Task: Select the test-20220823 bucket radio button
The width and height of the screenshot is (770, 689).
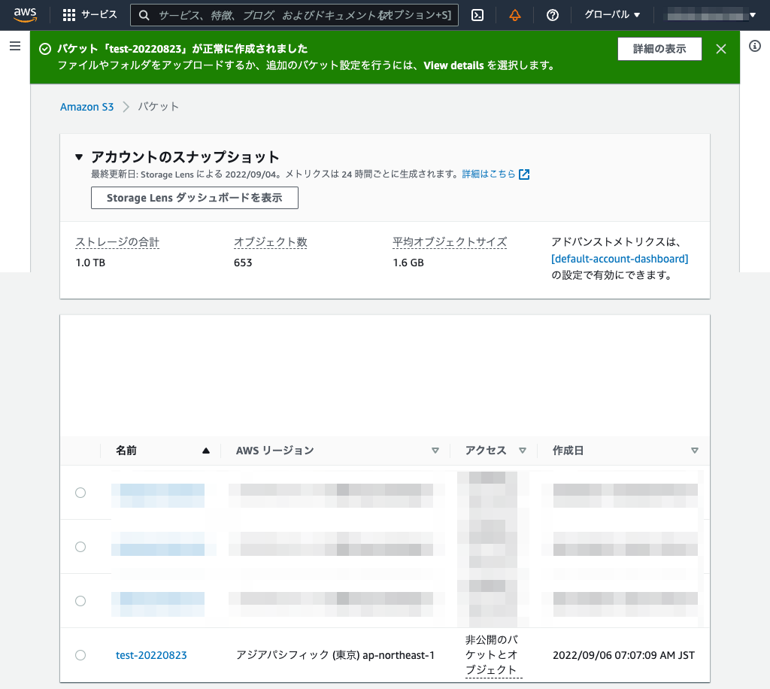Action: 80,655
